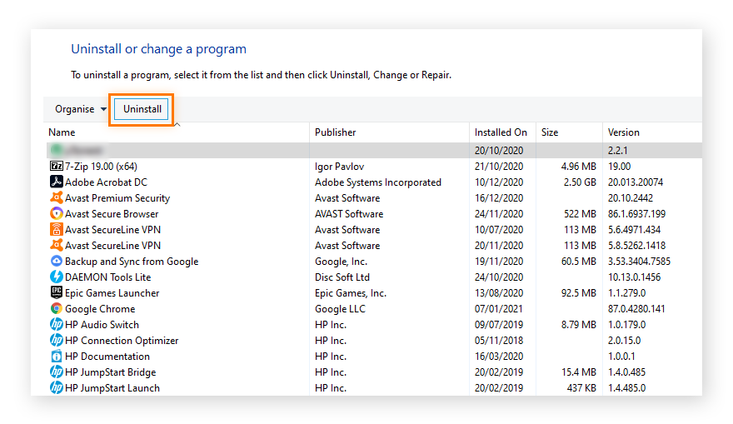
Task: Select Backup and Sync from Google
Action: click(374, 261)
